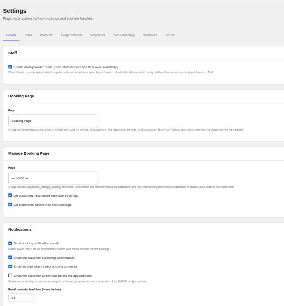
Task: Click the Page label under Manage Booking Page
Action: (12, 168)
